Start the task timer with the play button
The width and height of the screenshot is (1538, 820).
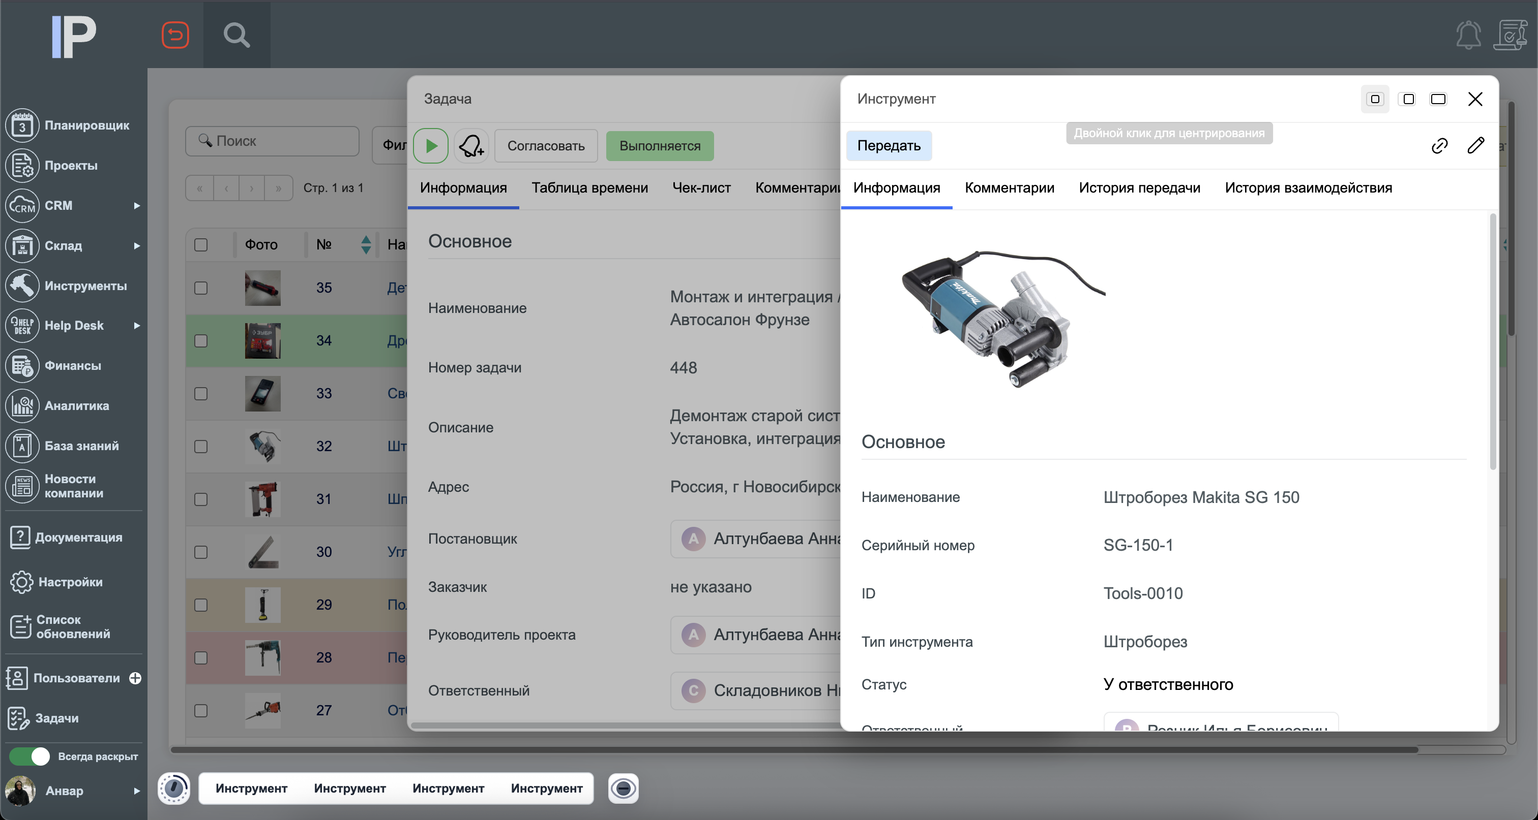pos(431,145)
